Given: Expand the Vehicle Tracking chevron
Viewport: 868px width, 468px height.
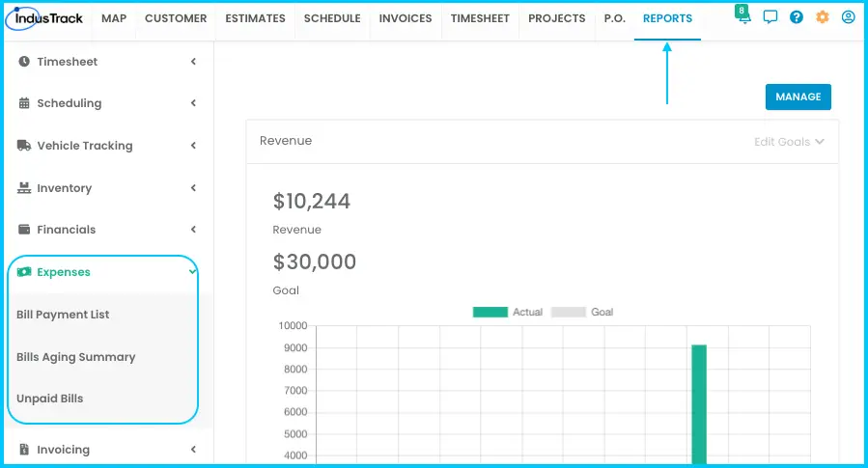Looking at the screenshot, I should [x=193, y=146].
